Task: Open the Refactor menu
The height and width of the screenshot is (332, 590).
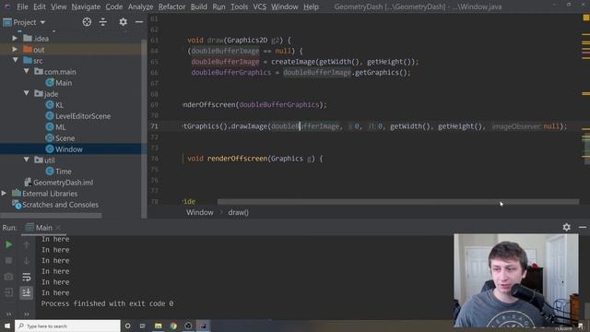Action: click(x=172, y=6)
